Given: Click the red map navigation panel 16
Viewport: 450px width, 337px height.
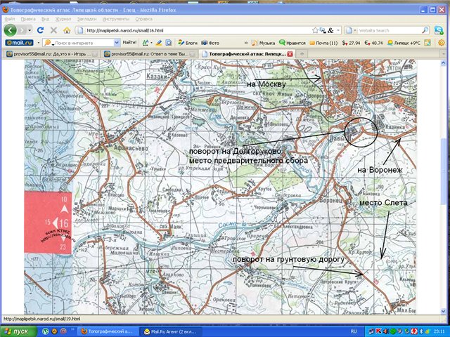Looking at the screenshot, I should (63, 223).
